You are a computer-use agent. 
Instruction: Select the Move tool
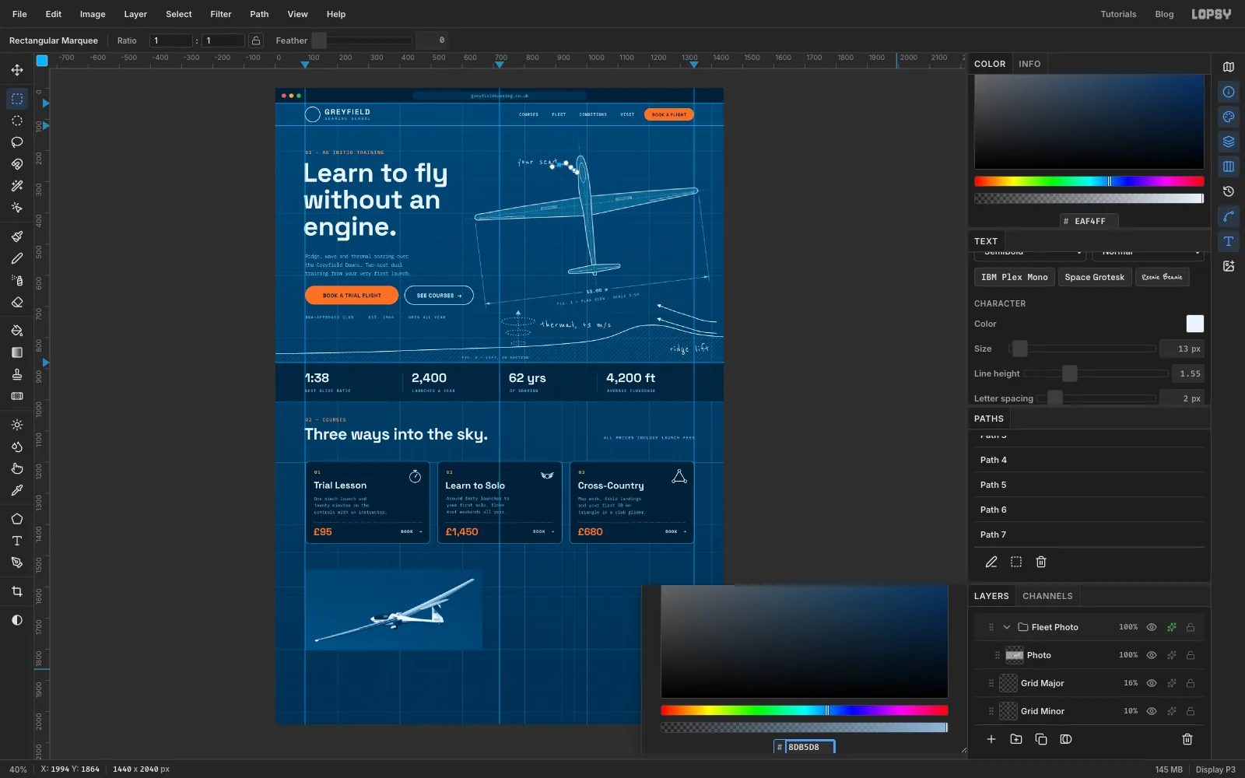click(17, 70)
